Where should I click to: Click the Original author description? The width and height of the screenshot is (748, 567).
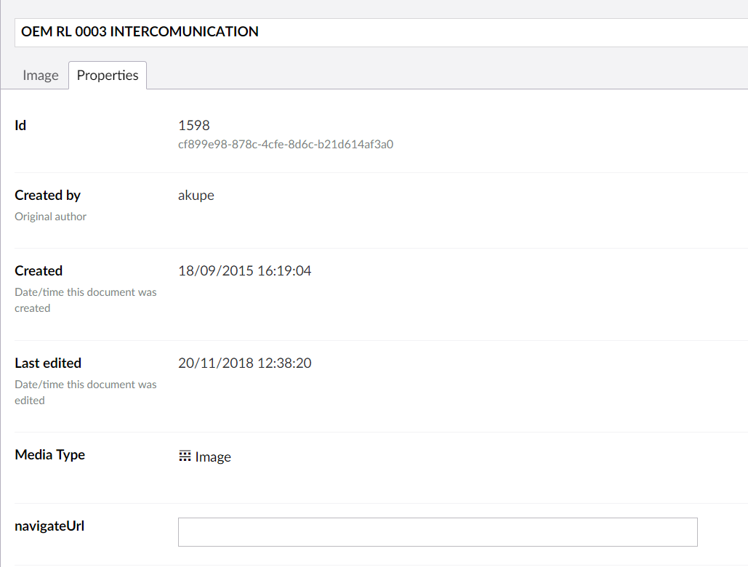[51, 217]
